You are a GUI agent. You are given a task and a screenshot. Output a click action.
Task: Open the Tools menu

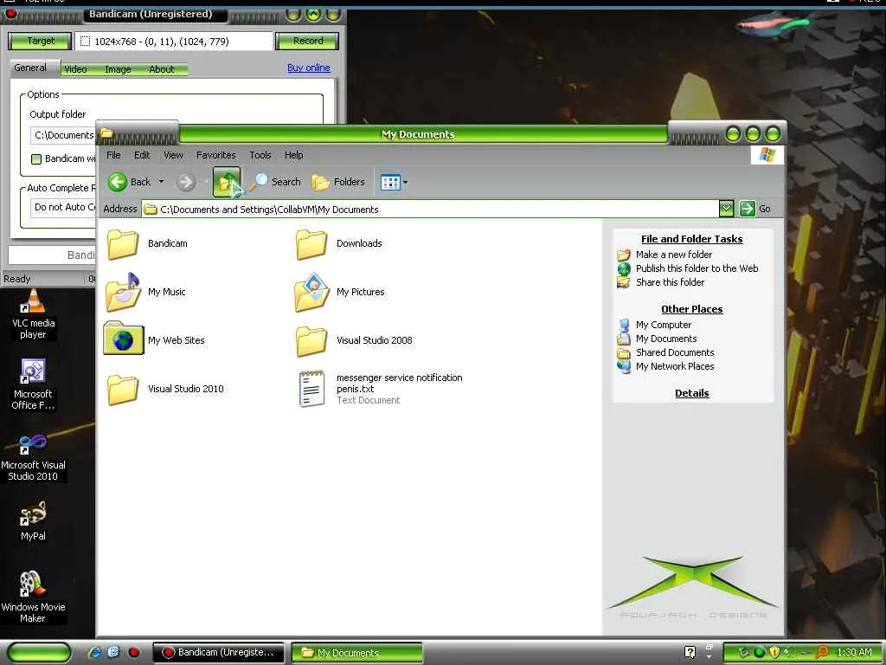click(260, 155)
